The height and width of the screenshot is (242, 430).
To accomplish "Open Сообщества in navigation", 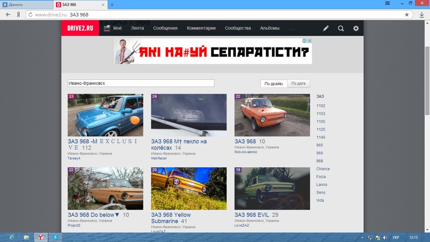I will click(238, 28).
